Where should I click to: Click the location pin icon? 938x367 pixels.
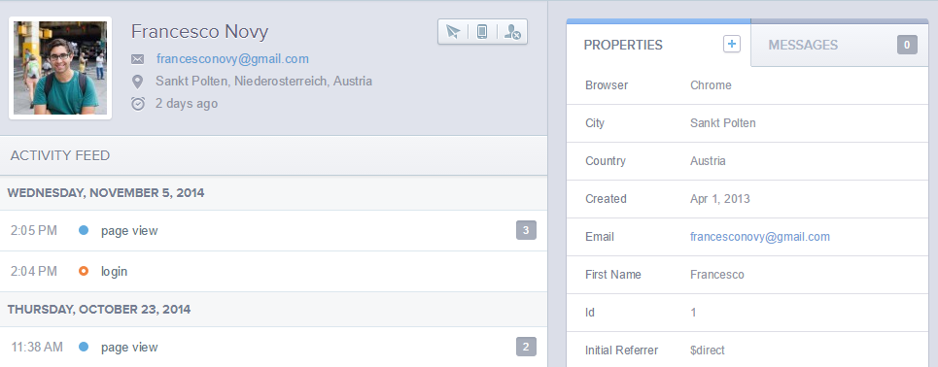[x=138, y=82]
